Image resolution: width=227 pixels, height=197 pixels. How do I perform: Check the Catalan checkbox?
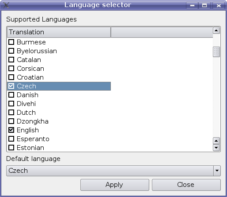11,60
